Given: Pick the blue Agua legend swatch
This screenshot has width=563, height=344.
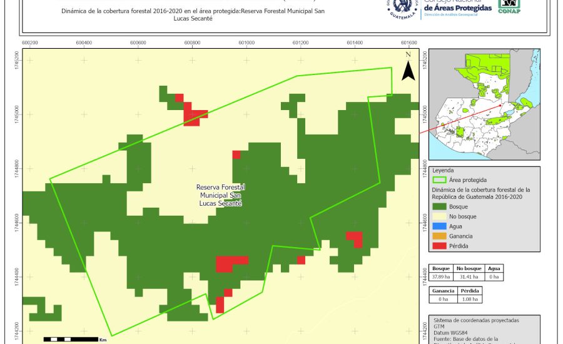Looking at the screenshot, I should pyautogui.click(x=440, y=226).
